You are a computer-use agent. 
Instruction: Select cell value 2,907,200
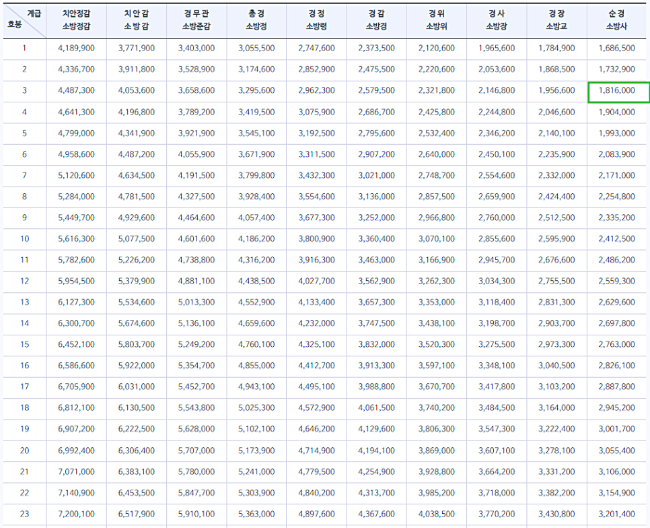pos(376,154)
